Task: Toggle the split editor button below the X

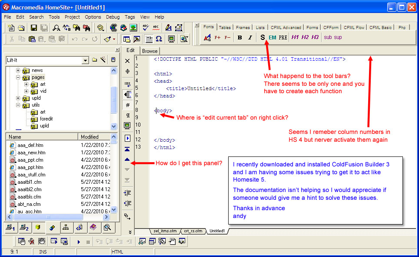Action: [127, 71]
